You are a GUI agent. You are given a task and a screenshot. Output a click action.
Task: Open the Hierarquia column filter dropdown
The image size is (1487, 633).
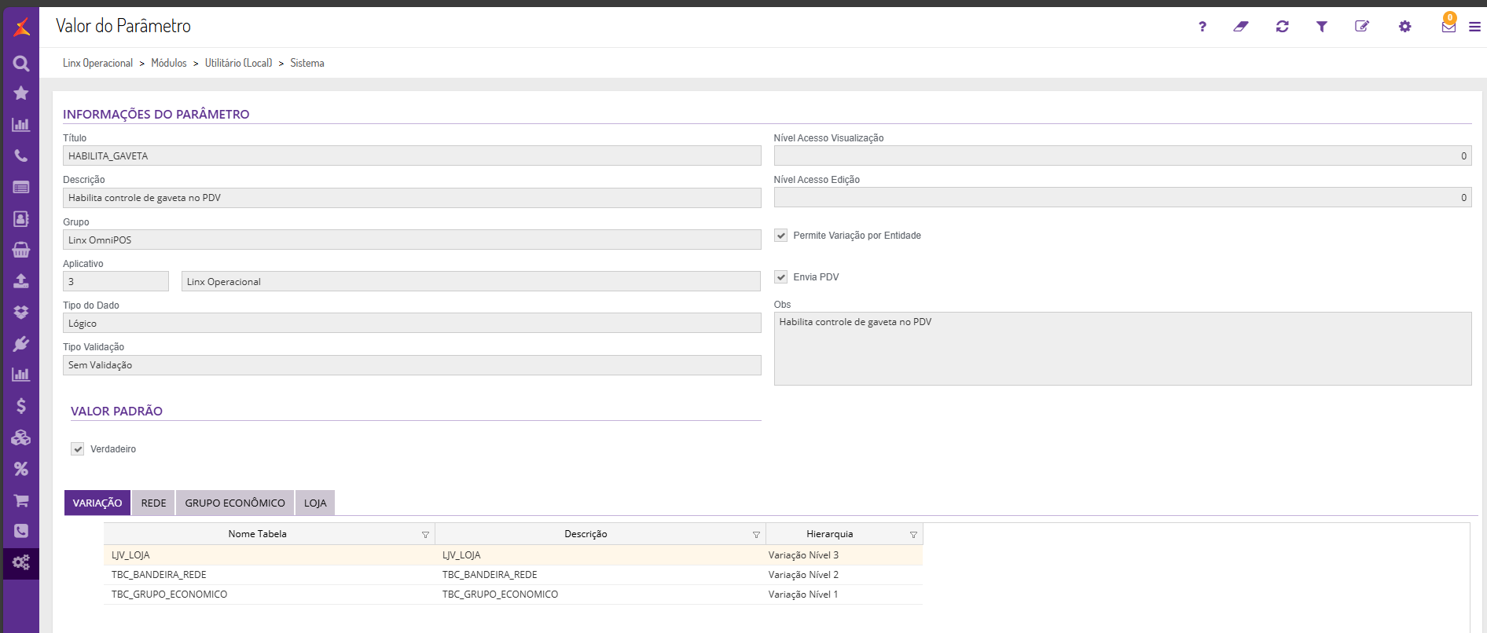coord(913,535)
